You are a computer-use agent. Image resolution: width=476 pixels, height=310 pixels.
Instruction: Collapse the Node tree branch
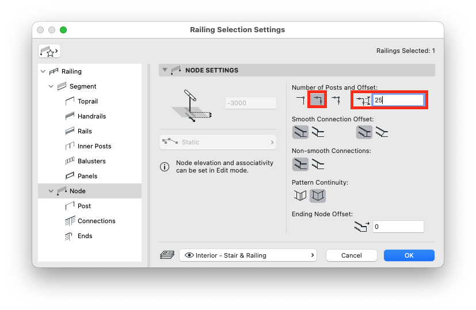click(51, 191)
